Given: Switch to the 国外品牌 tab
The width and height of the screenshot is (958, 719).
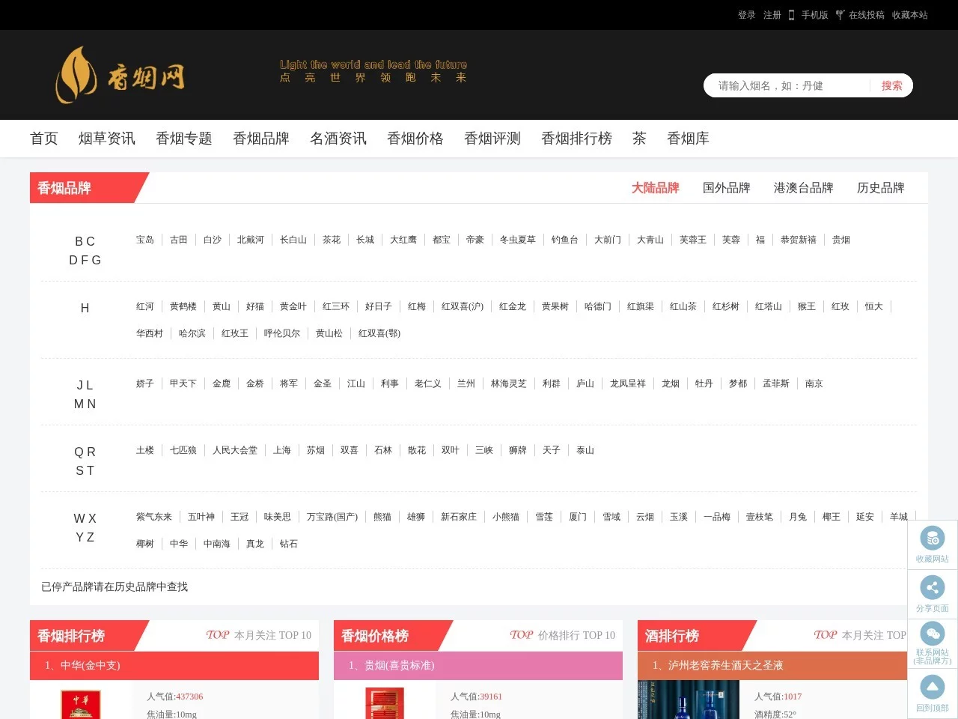Looking at the screenshot, I should pyautogui.click(x=726, y=188).
